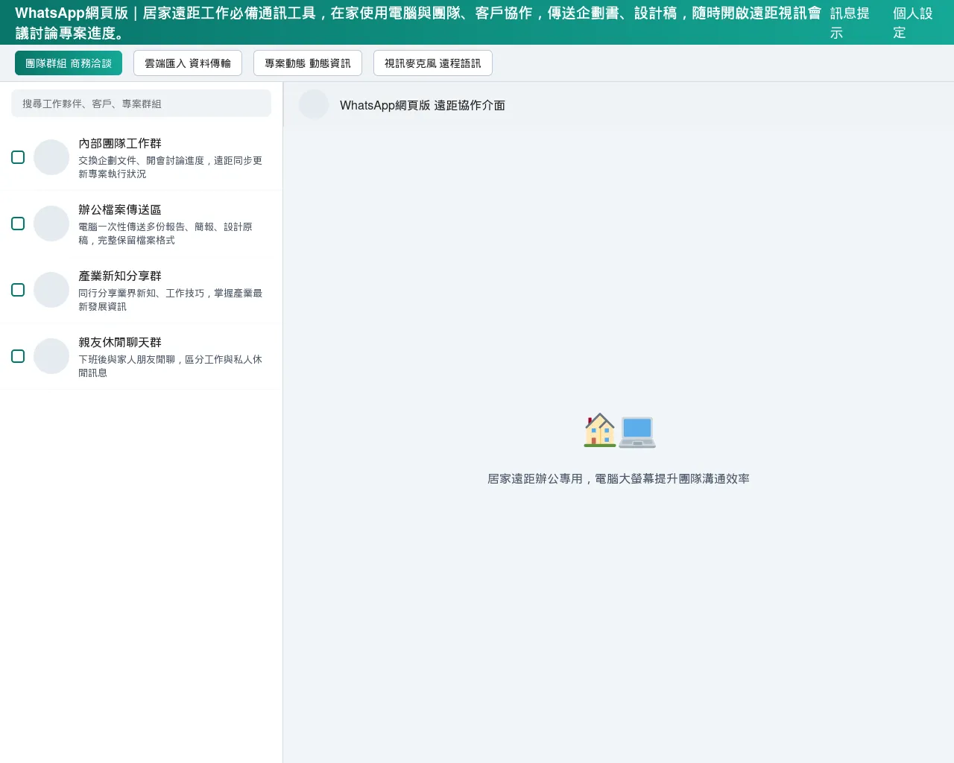Click the 下班後與家人朋友閒聊 preview description
954x763 pixels.
click(171, 366)
